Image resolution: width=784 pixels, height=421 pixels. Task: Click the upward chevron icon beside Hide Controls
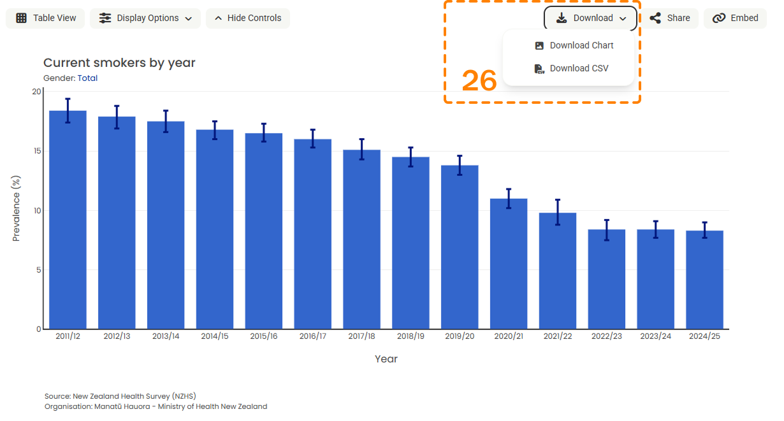coord(218,18)
